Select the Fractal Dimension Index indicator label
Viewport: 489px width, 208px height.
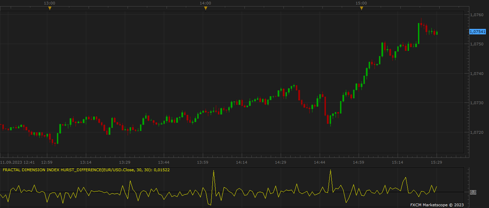(86, 170)
